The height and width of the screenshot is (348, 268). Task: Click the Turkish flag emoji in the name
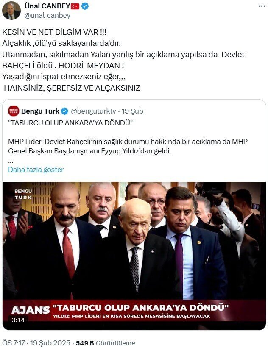point(75,6)
